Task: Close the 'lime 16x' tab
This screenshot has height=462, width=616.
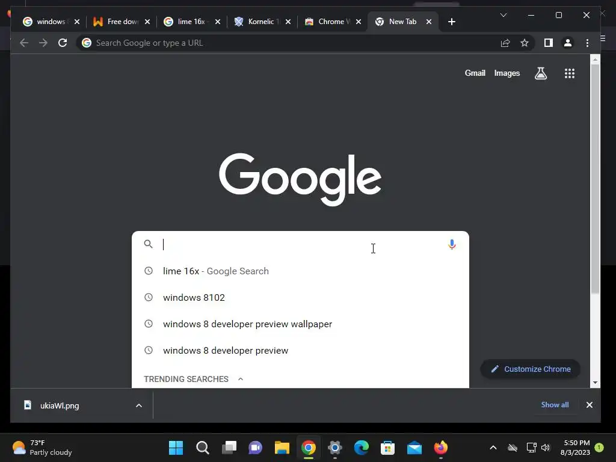Action: click(218, 22)
